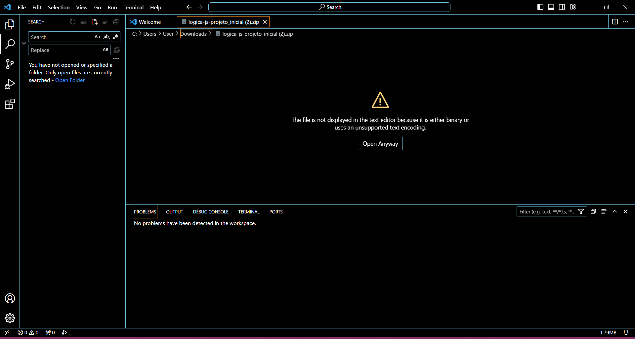
Task: Open editor More Actions ellipsis
Action: (625, 22)
